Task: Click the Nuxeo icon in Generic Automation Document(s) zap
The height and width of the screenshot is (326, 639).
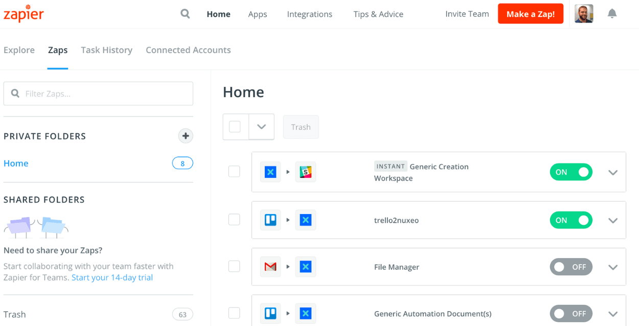Action: click(306, 313)
